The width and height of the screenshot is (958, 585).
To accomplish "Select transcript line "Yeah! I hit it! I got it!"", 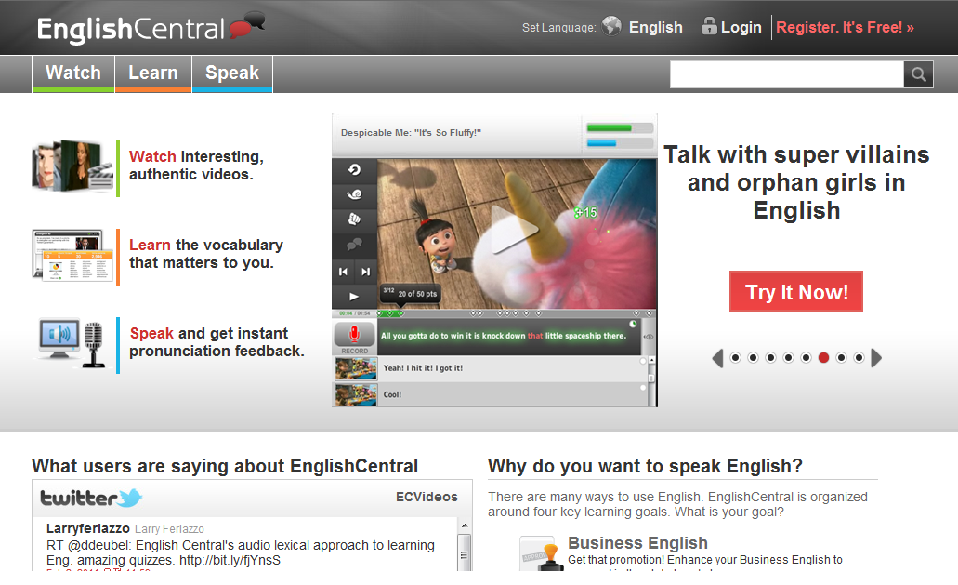I will 423,368.
